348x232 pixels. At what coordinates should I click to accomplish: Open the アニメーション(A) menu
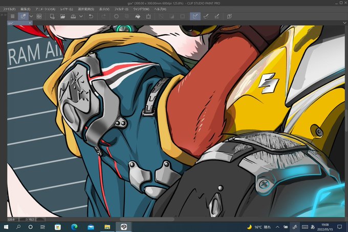tap(45, 9)
